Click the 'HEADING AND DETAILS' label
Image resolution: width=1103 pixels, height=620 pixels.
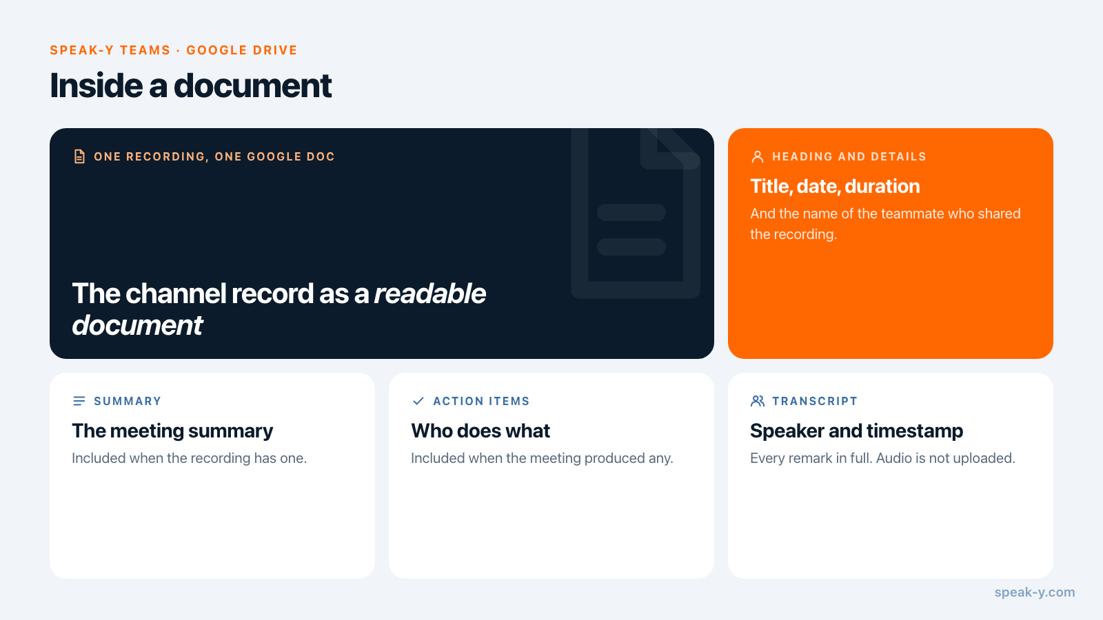click(x=849, y=156)
